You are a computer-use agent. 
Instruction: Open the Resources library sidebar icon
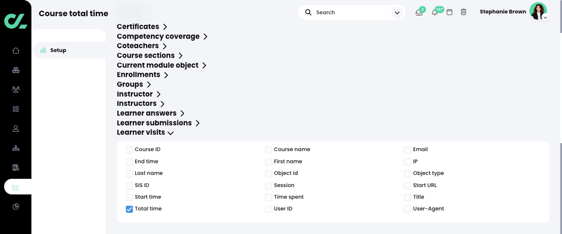[16, 167]
